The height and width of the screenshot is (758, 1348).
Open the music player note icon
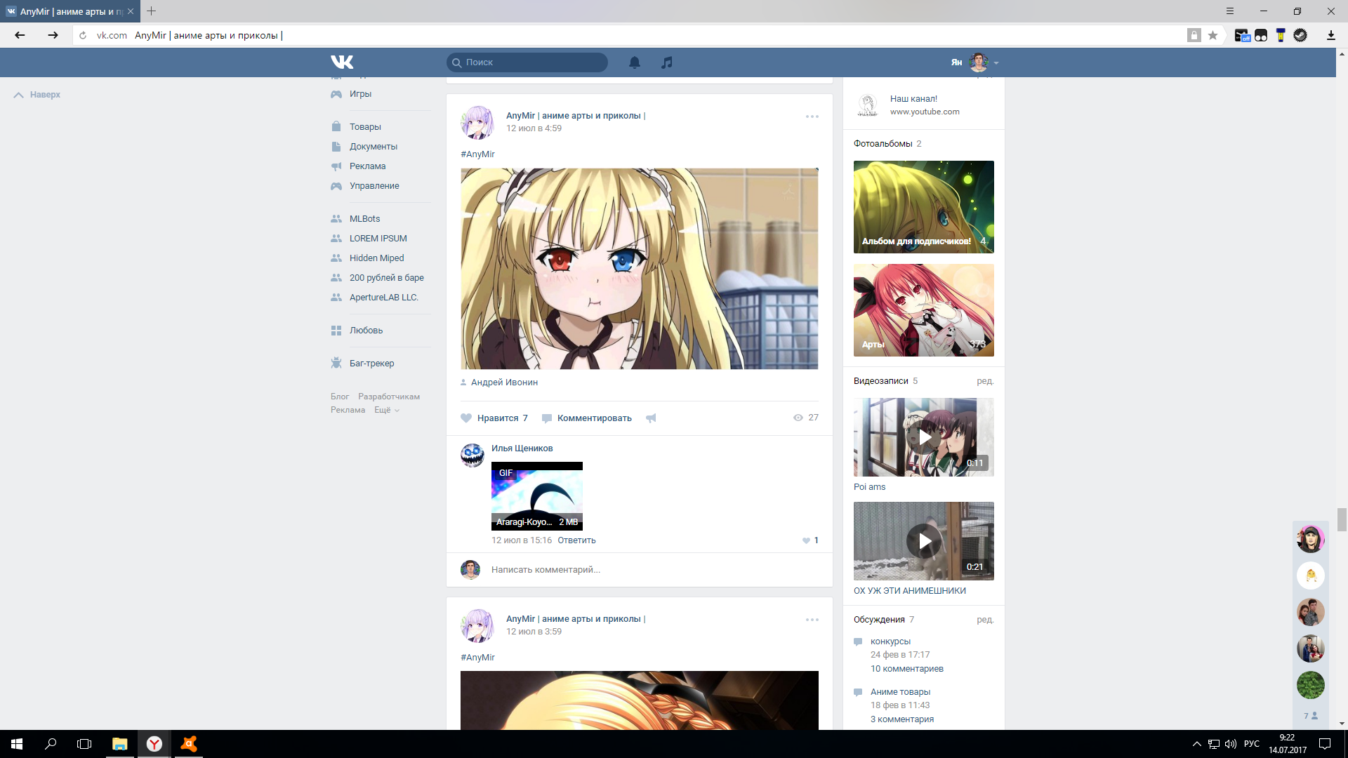pos(667,62)
